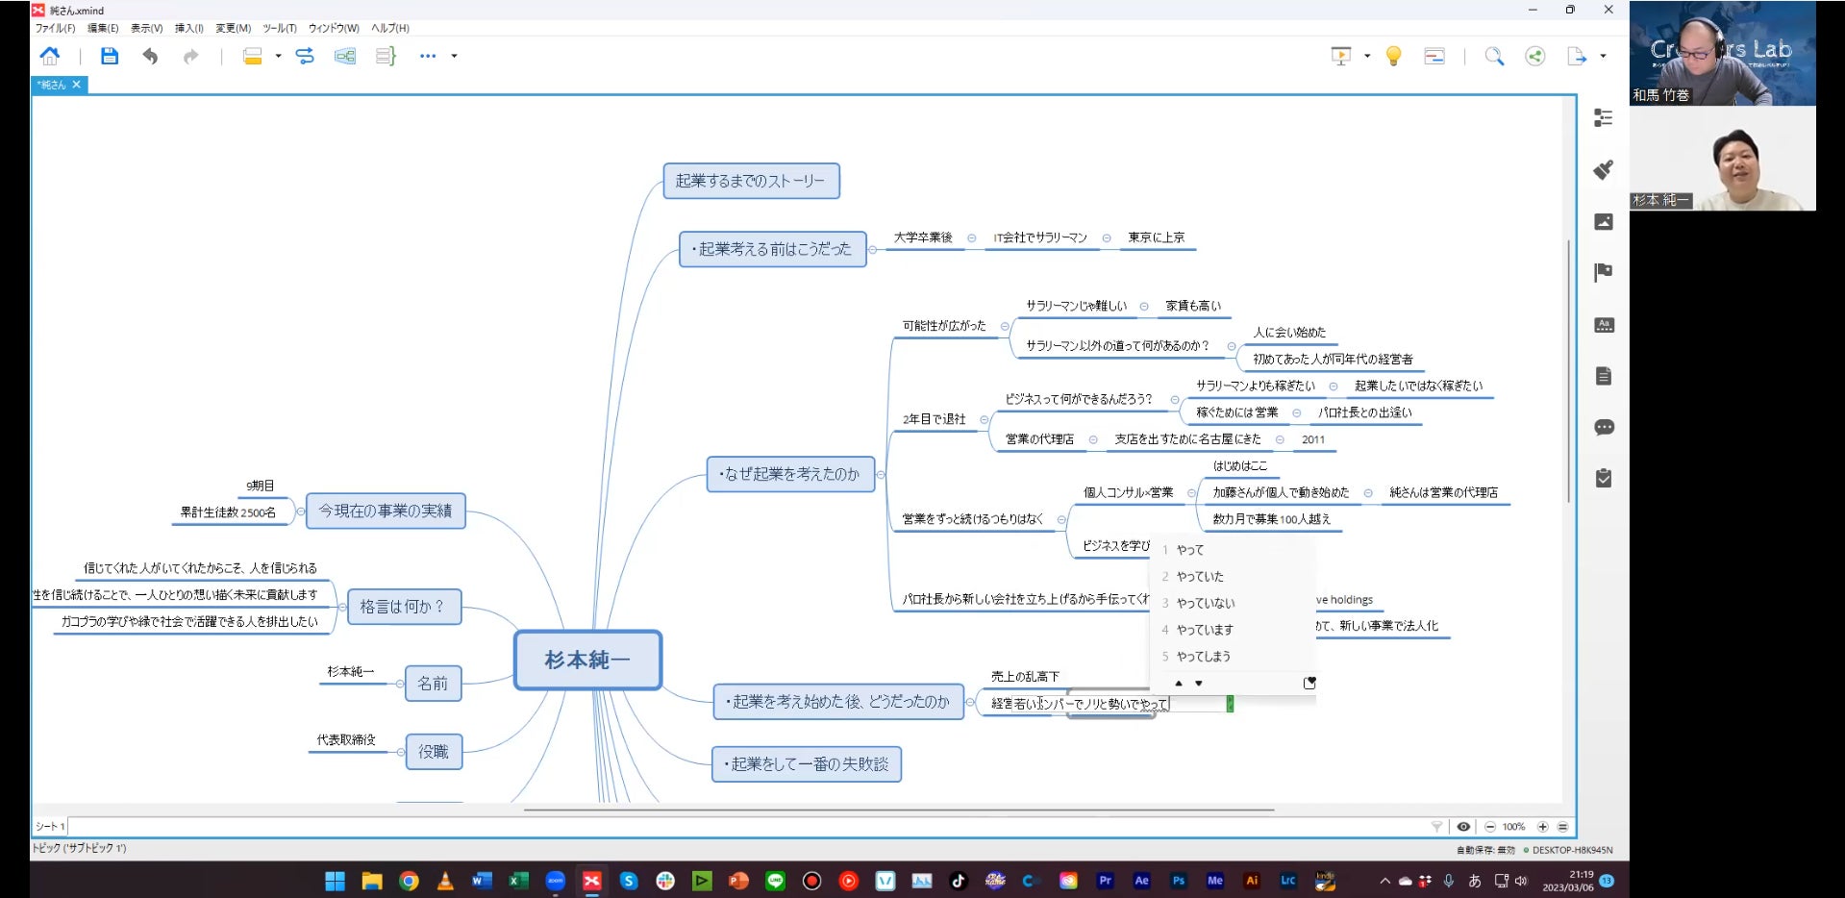
Task: Click the green share icon
Action: click(1535, 57)
